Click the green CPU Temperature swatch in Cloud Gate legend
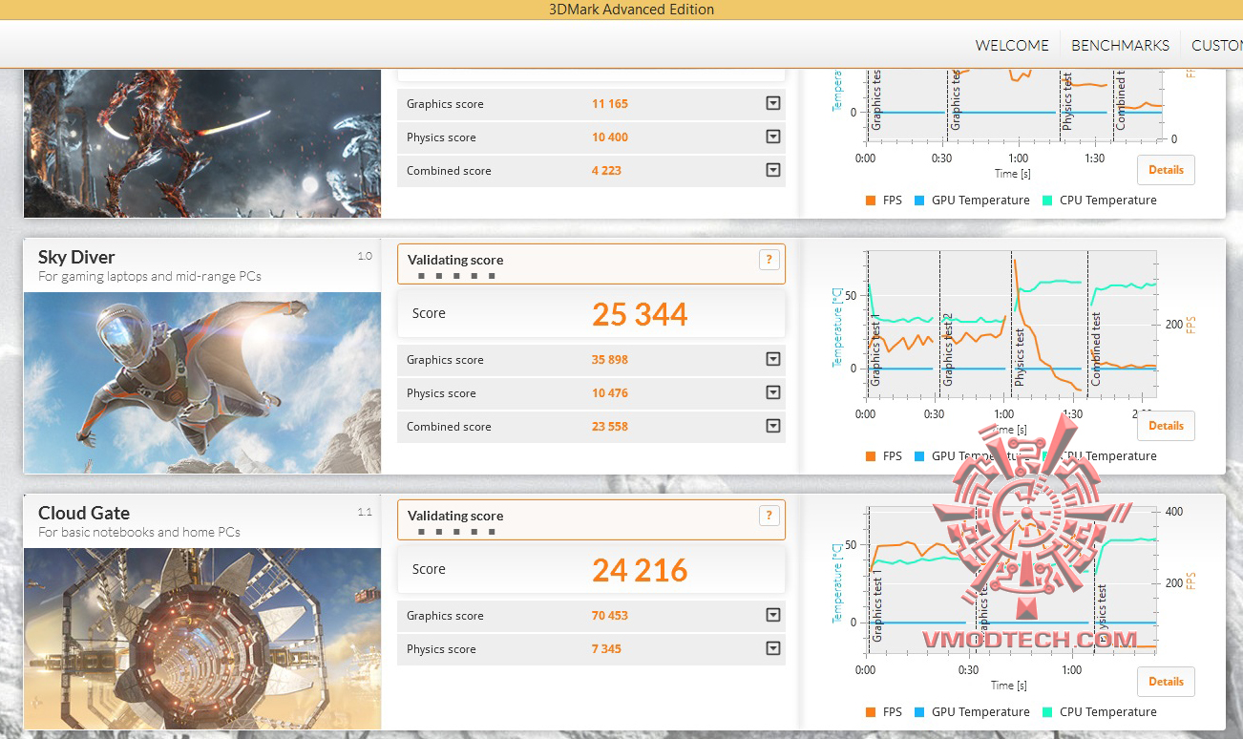 (1047, 712)
